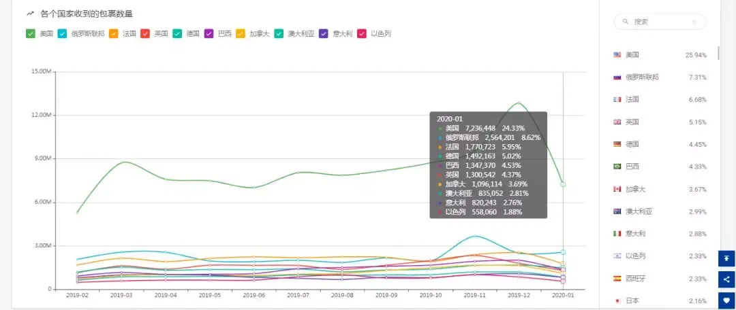
Task: Click the 2019-12 peak point on green line
Action: [x=519, y=103]
